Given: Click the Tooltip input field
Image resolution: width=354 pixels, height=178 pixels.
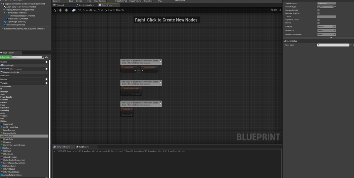Looking at the screenshot, I should coord(326,17).
